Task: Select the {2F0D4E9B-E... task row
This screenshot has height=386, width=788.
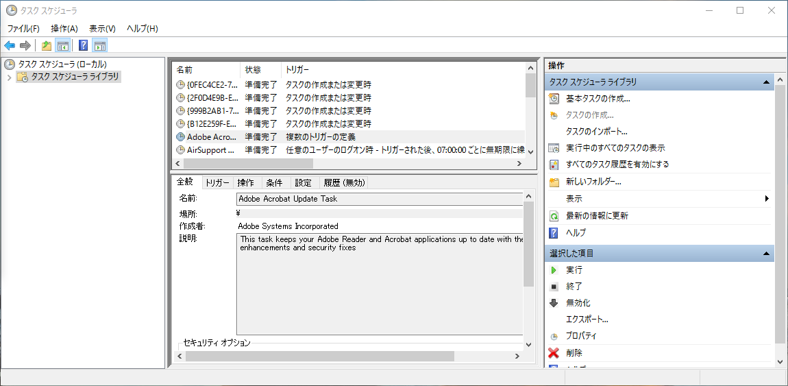Action: click(349, 97)
